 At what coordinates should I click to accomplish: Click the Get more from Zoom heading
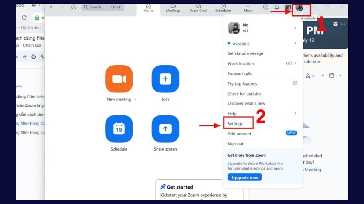pyautogui.click(x=247, y=155)
